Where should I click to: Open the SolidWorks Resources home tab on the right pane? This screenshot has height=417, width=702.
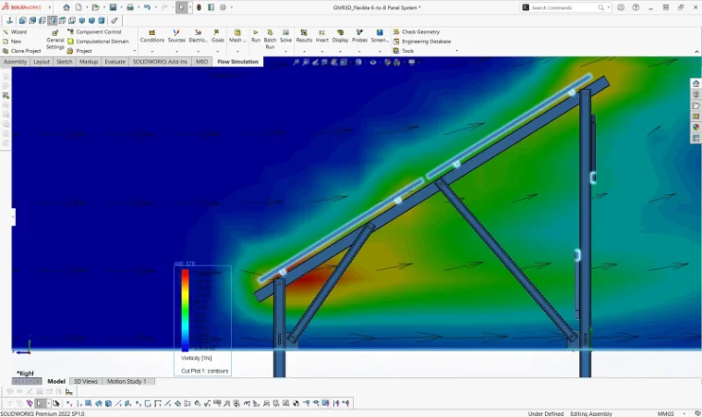click(x=696, y=83)
